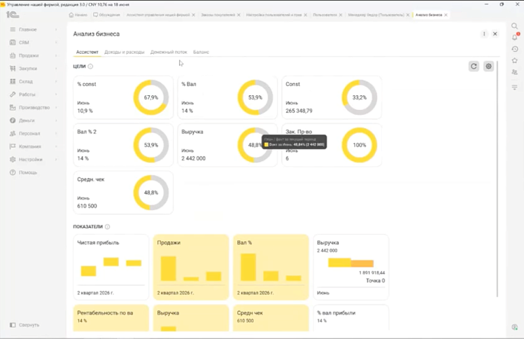Viewport: 524px width, 339px height.
Task: Open the Компания flag icon
Action: tap(12, 147)
